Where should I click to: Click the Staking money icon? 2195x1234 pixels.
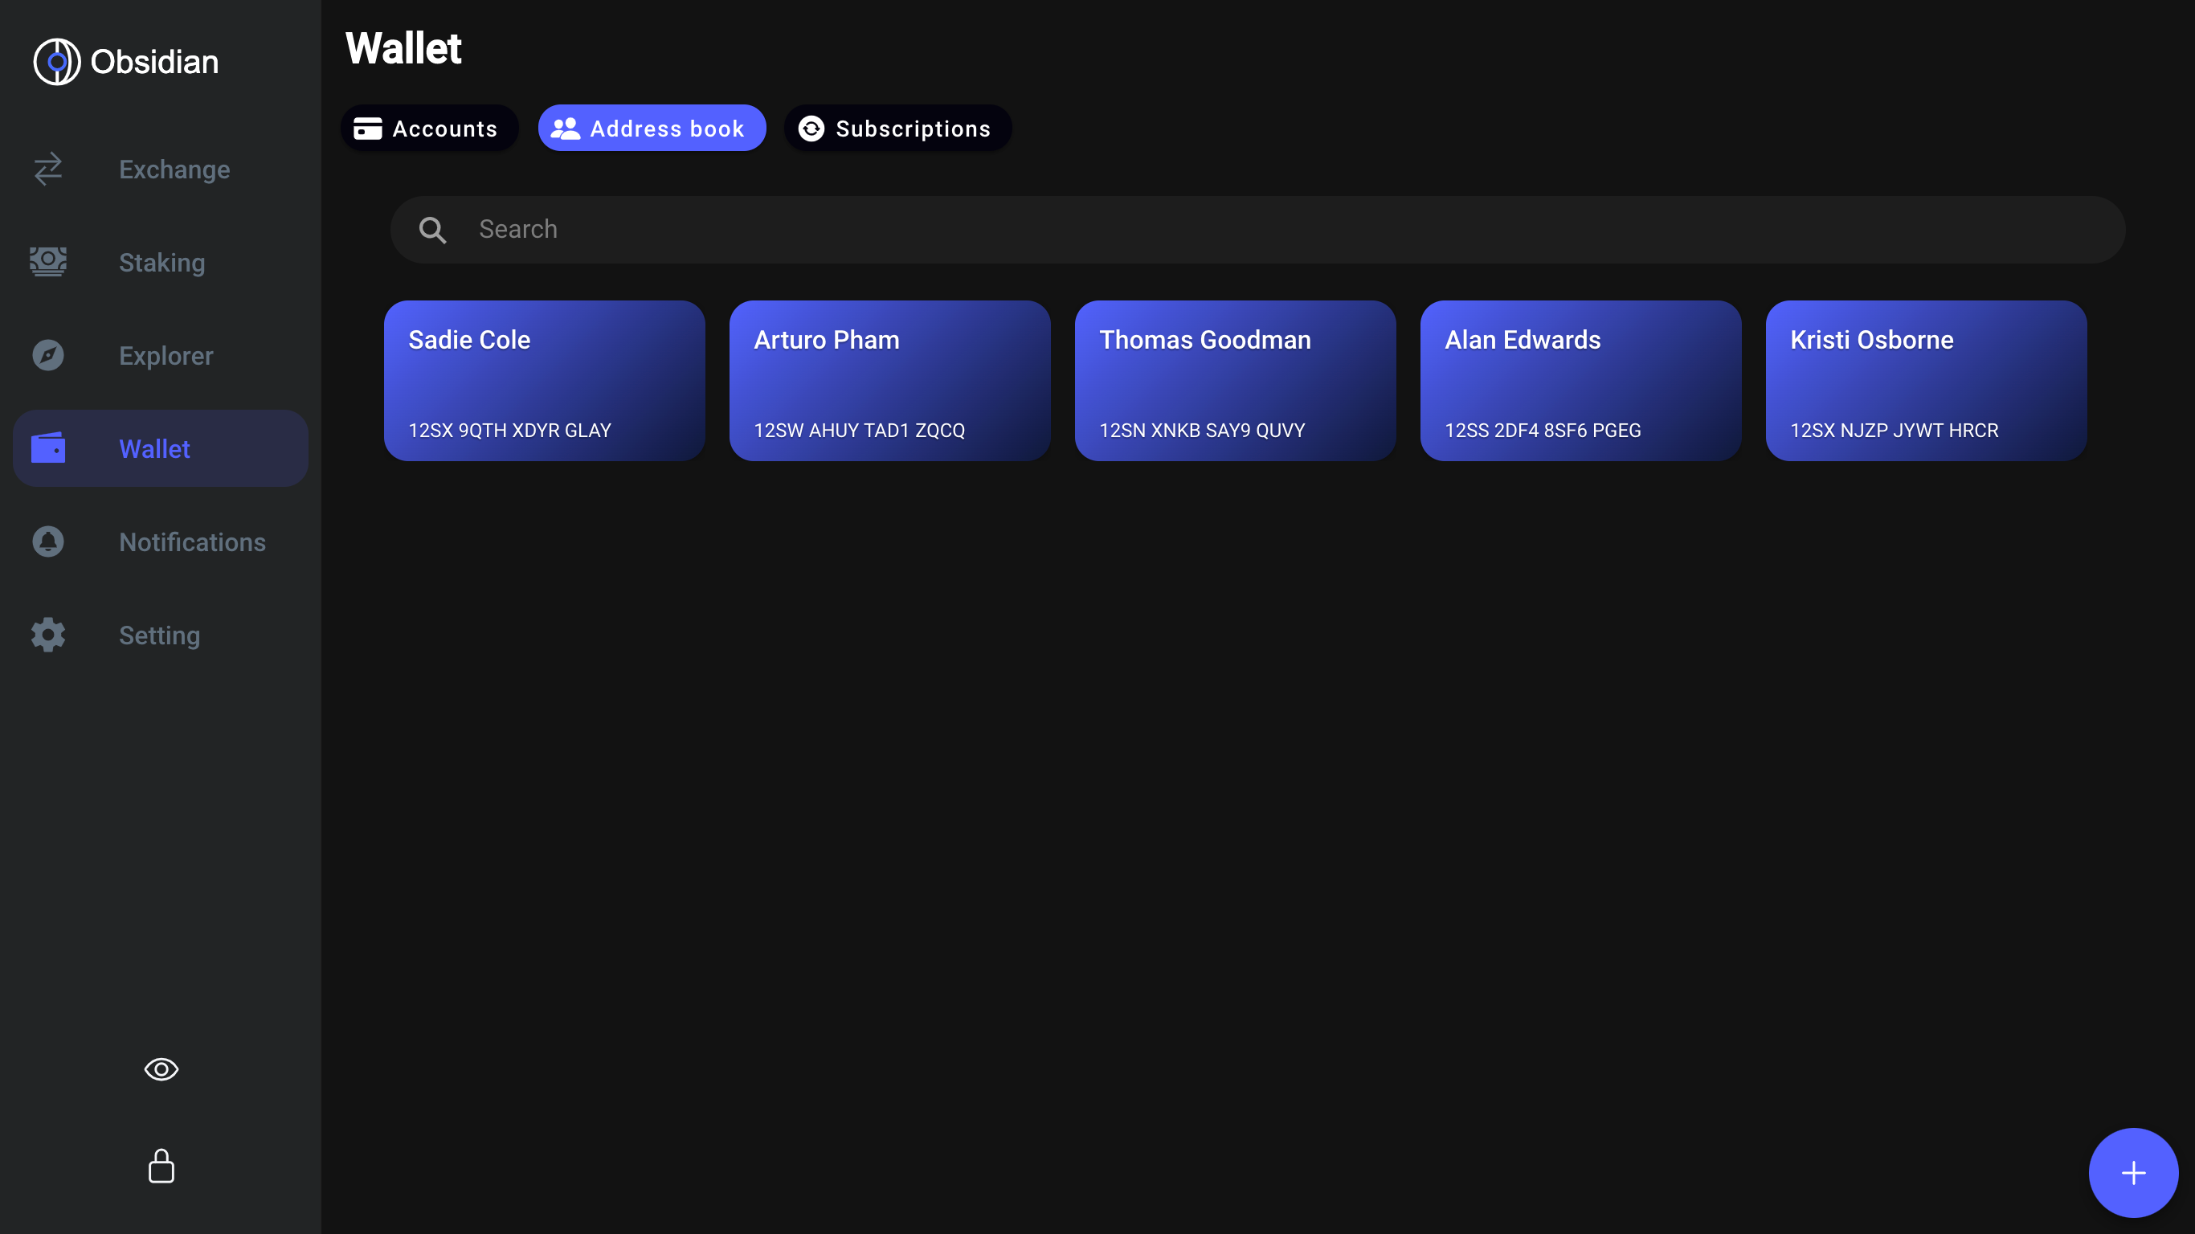48,262
